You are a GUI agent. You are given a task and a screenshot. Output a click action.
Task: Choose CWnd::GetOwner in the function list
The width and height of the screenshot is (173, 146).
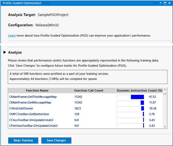(21, 108)
